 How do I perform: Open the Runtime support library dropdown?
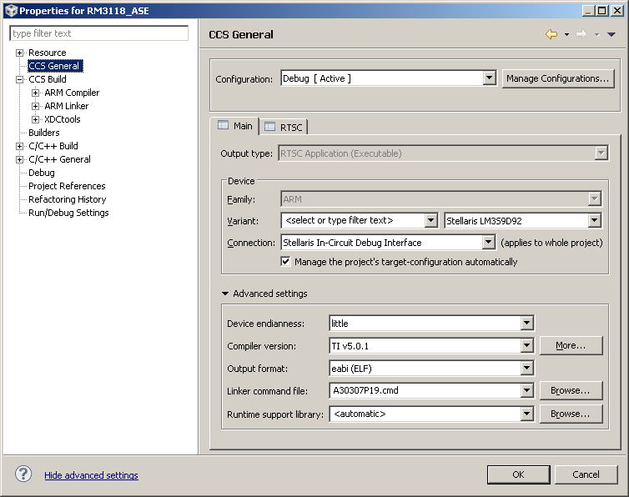526,414
